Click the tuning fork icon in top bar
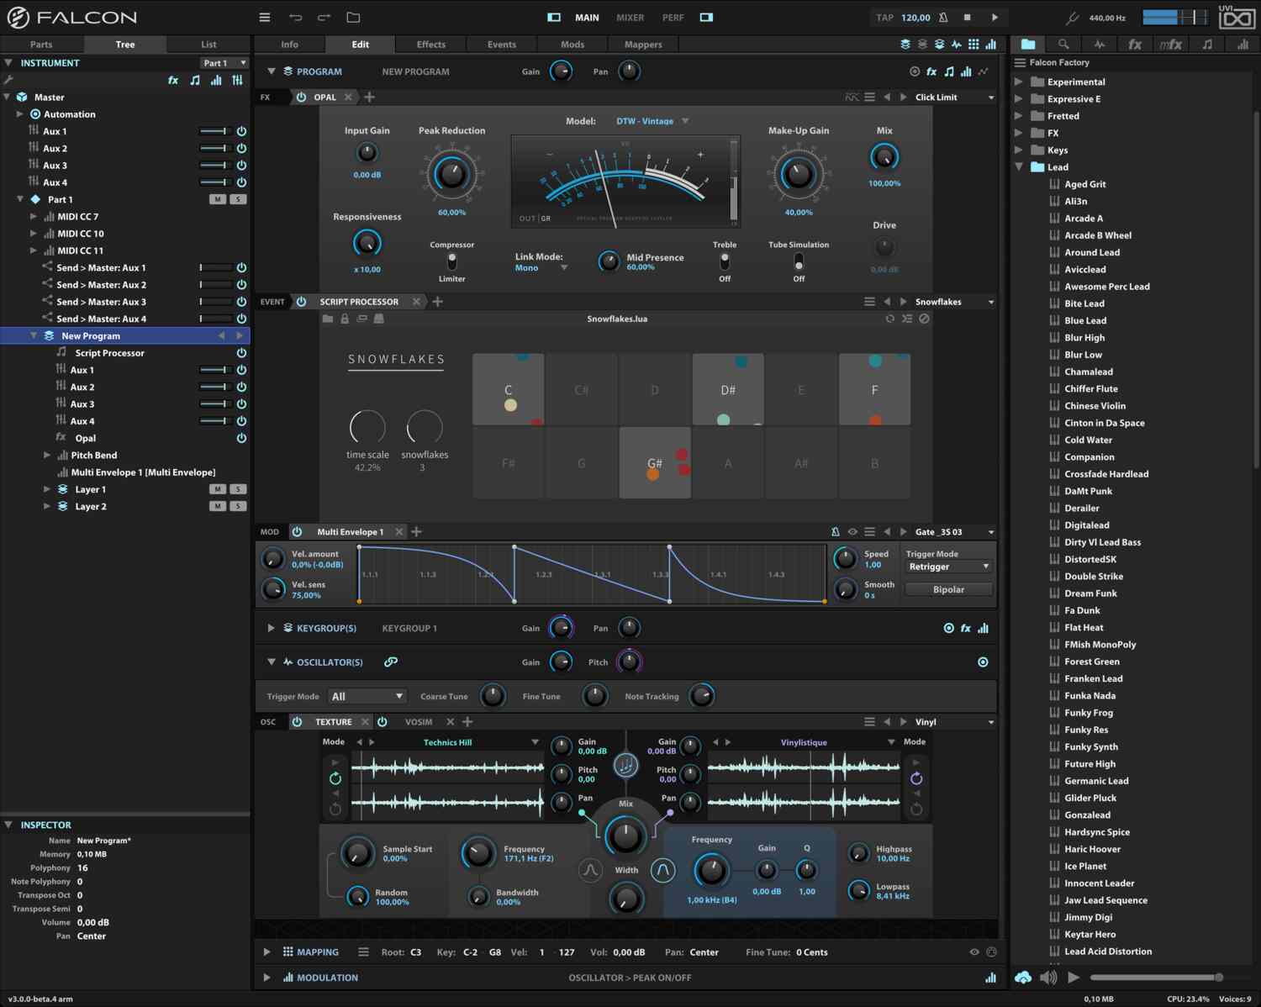Screen dimensions: 1261x1007 click(1072, 18)
